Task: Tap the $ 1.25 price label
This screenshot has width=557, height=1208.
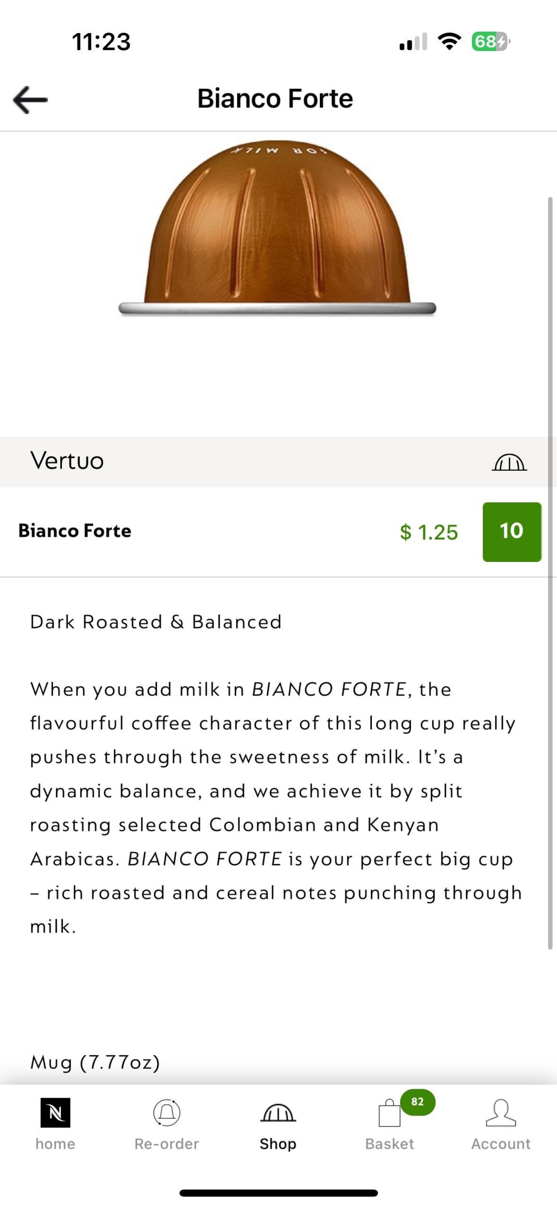Action: 429,532
